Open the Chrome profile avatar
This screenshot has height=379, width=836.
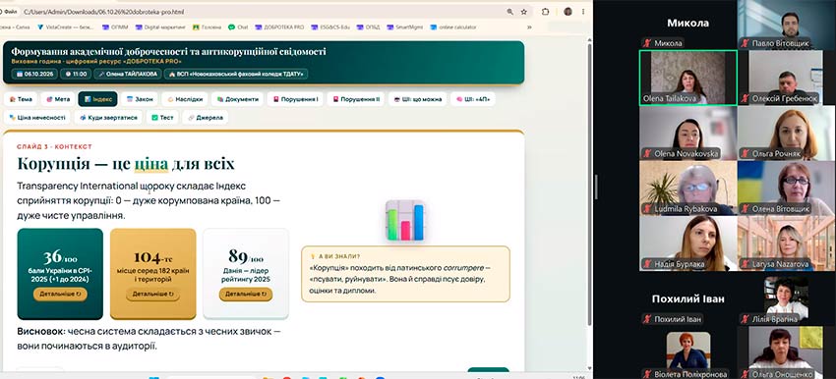tap(567, 12)
